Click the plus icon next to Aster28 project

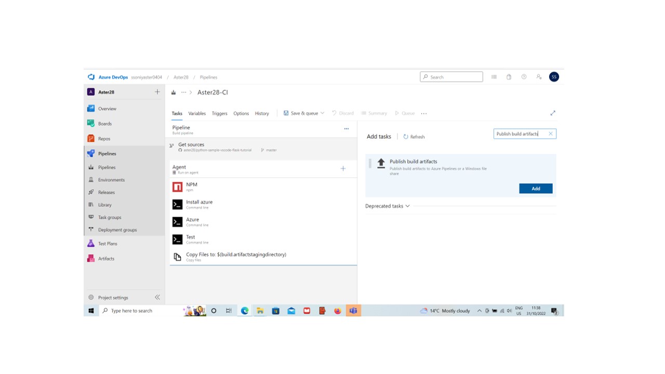(157, 92)
